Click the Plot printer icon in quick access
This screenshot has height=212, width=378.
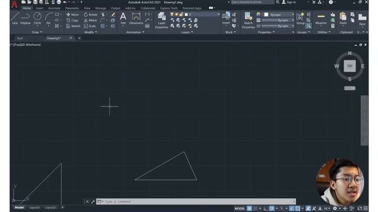[58, 2]
